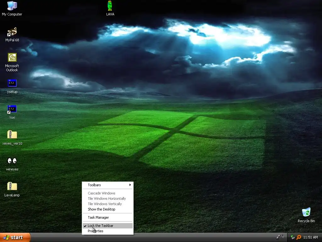Click the microphone icon on taskbar
The width and height of the screenshot is (322, 242).
pyautogui.click(x=278, y=237)
